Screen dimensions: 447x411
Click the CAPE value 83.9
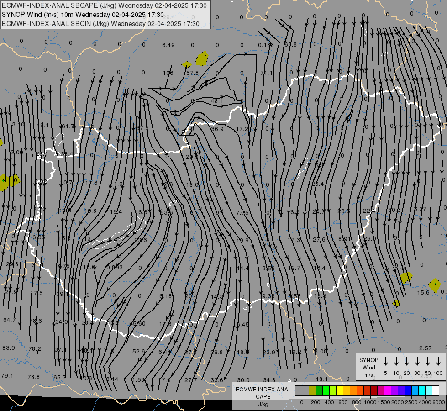coord(9,348)
